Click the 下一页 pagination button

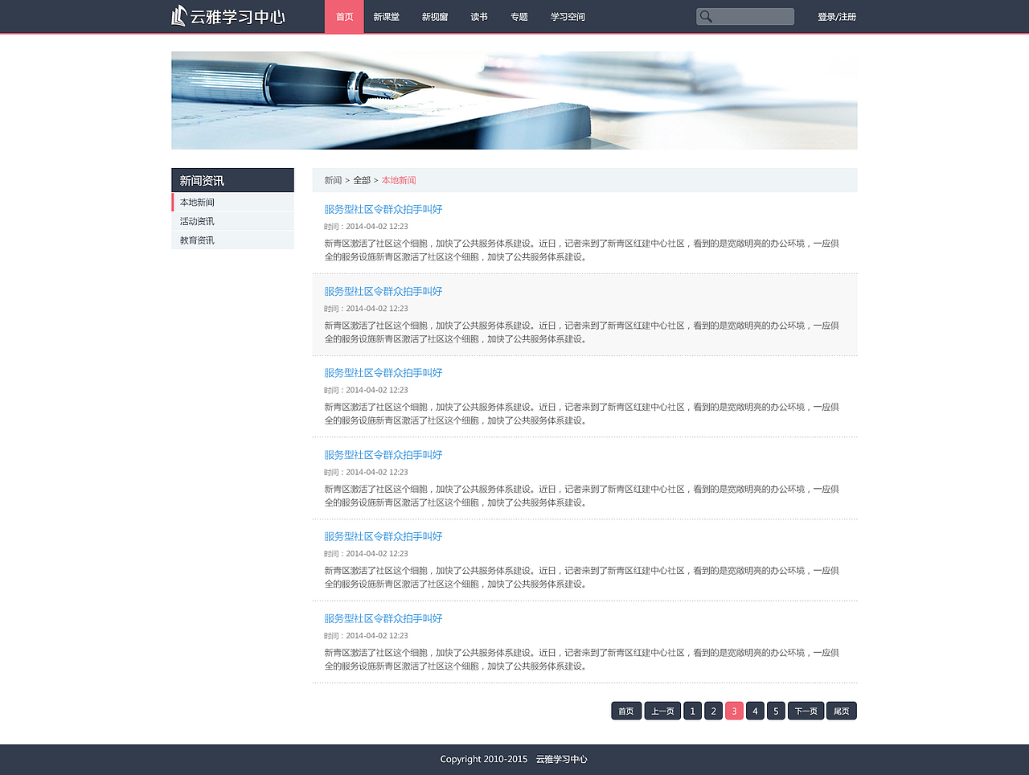[805, 711]
